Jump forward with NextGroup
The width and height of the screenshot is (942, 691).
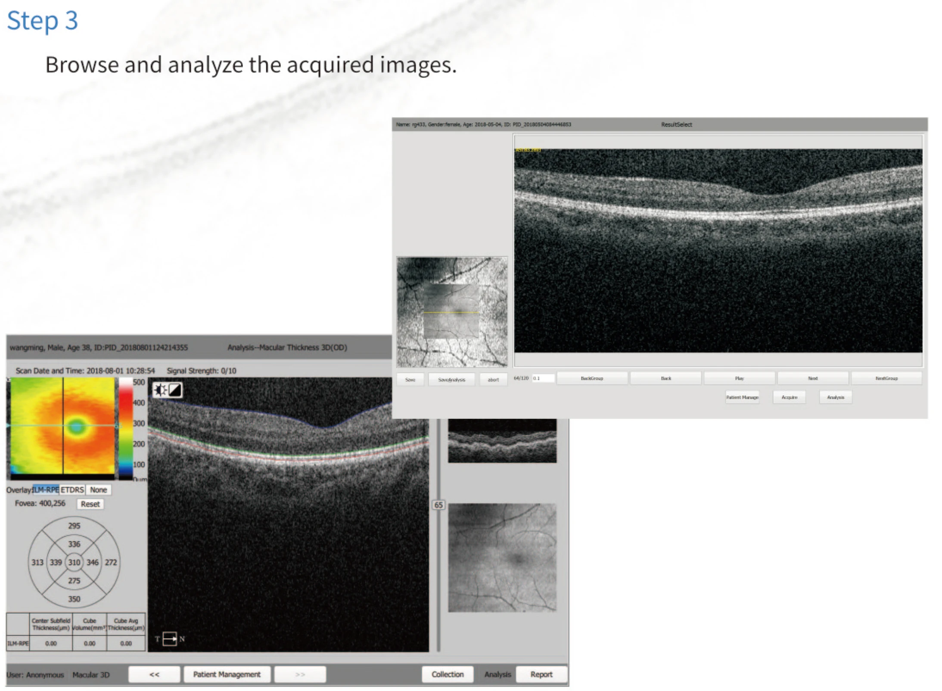pyautogui.click(x=886, y=378)
